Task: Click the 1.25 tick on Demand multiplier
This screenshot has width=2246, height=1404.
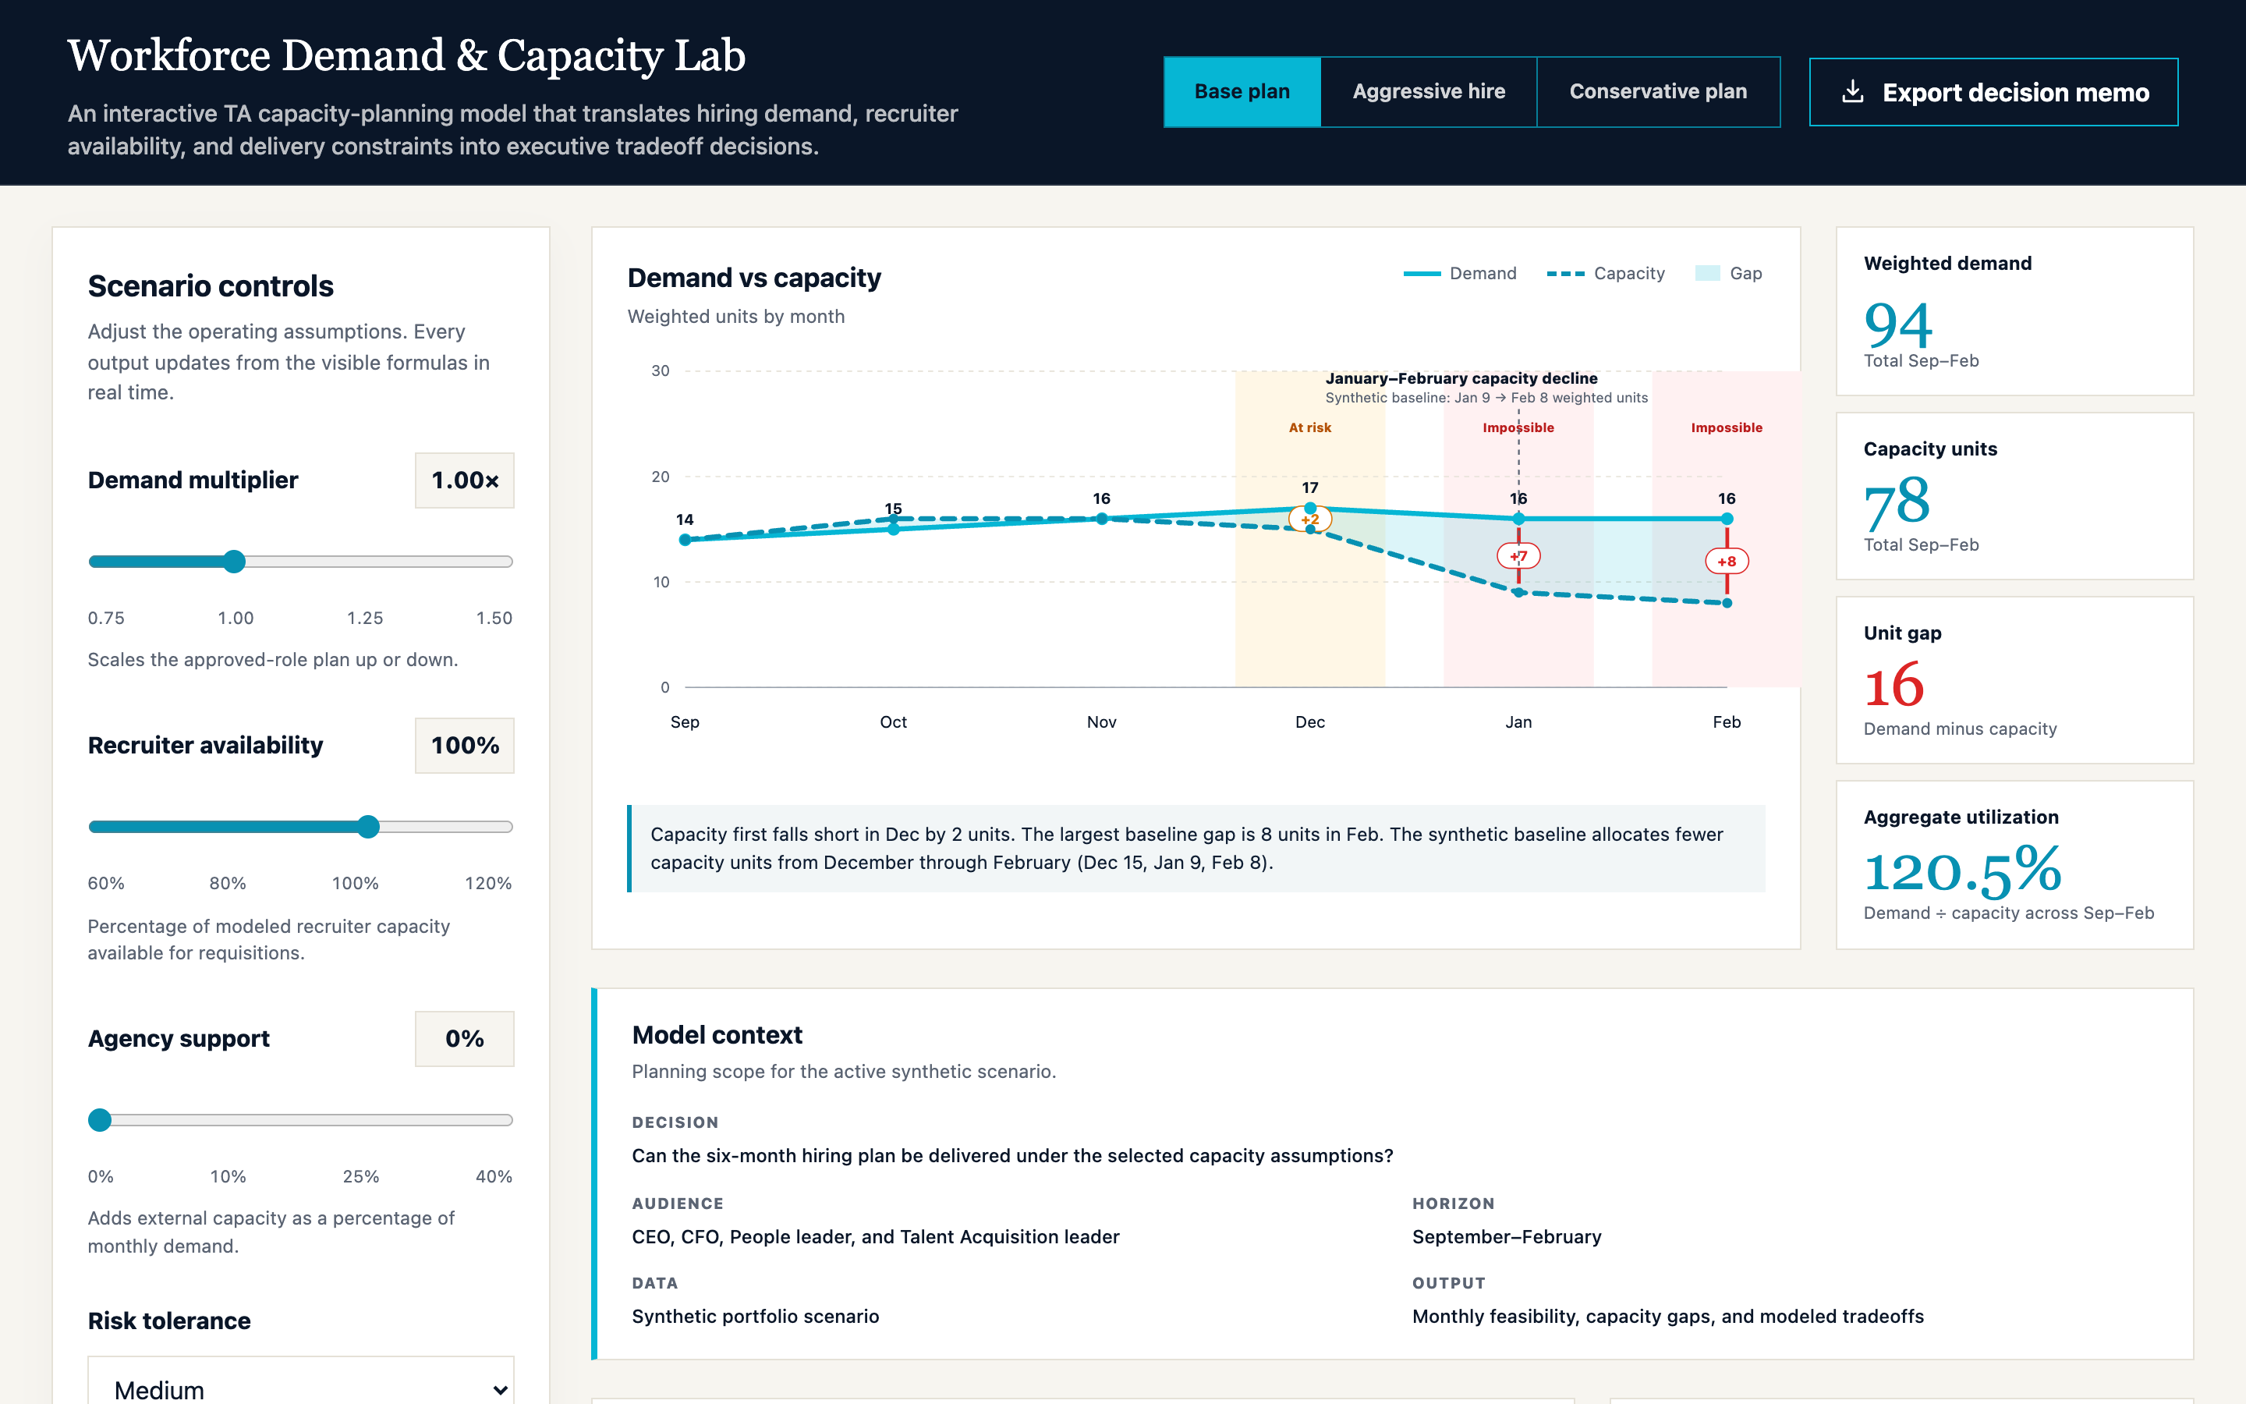Action: tap(365, 618)
